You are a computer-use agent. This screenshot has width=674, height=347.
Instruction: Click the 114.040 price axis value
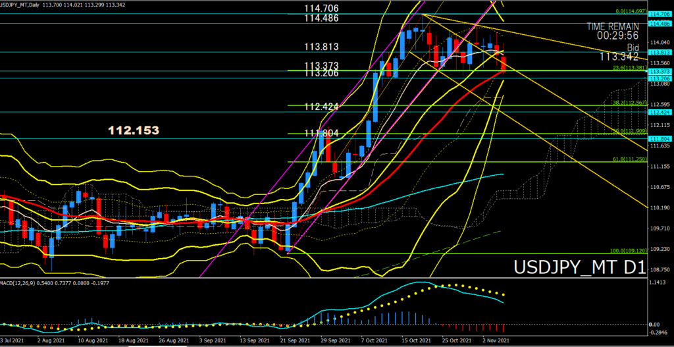[659, 43]
